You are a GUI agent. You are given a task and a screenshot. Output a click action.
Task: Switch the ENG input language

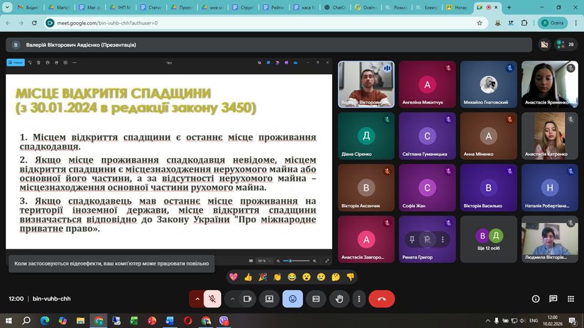(x=534, y=321)
